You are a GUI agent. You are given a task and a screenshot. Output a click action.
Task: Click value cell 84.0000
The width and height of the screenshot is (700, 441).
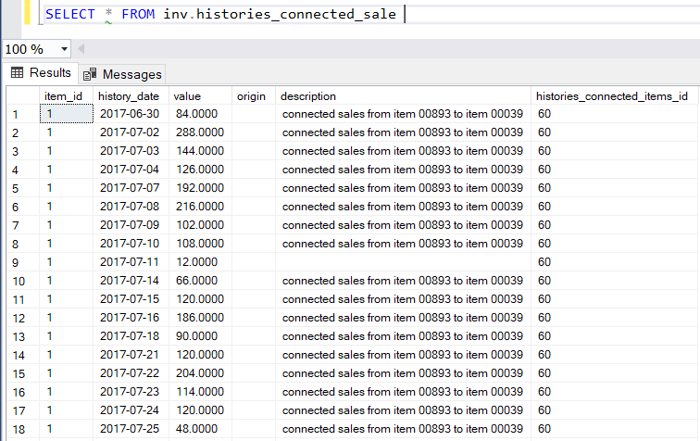pos(200,114)
